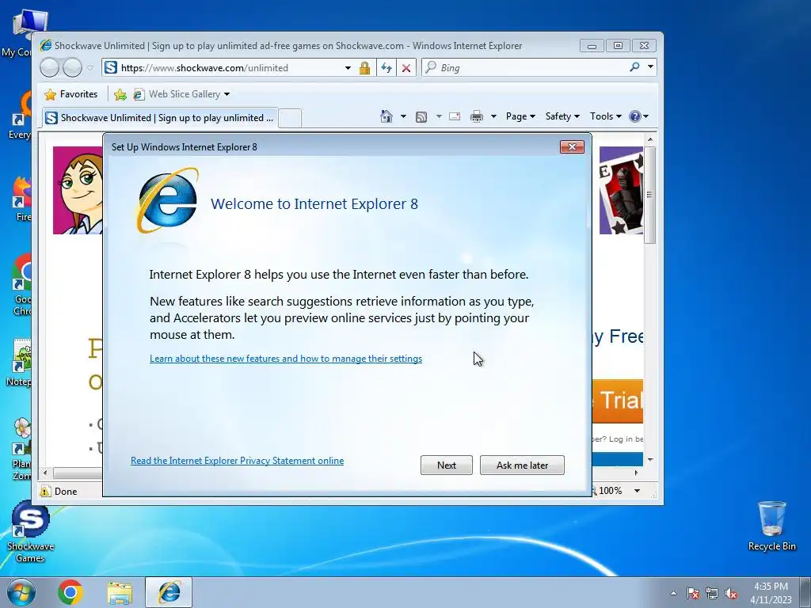
Task: Click the RSS Feeds icon
Action: (421, 117)
